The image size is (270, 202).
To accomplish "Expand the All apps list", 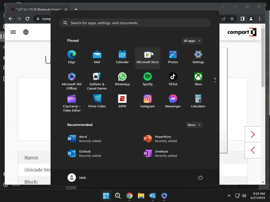I will click(192, 41).
